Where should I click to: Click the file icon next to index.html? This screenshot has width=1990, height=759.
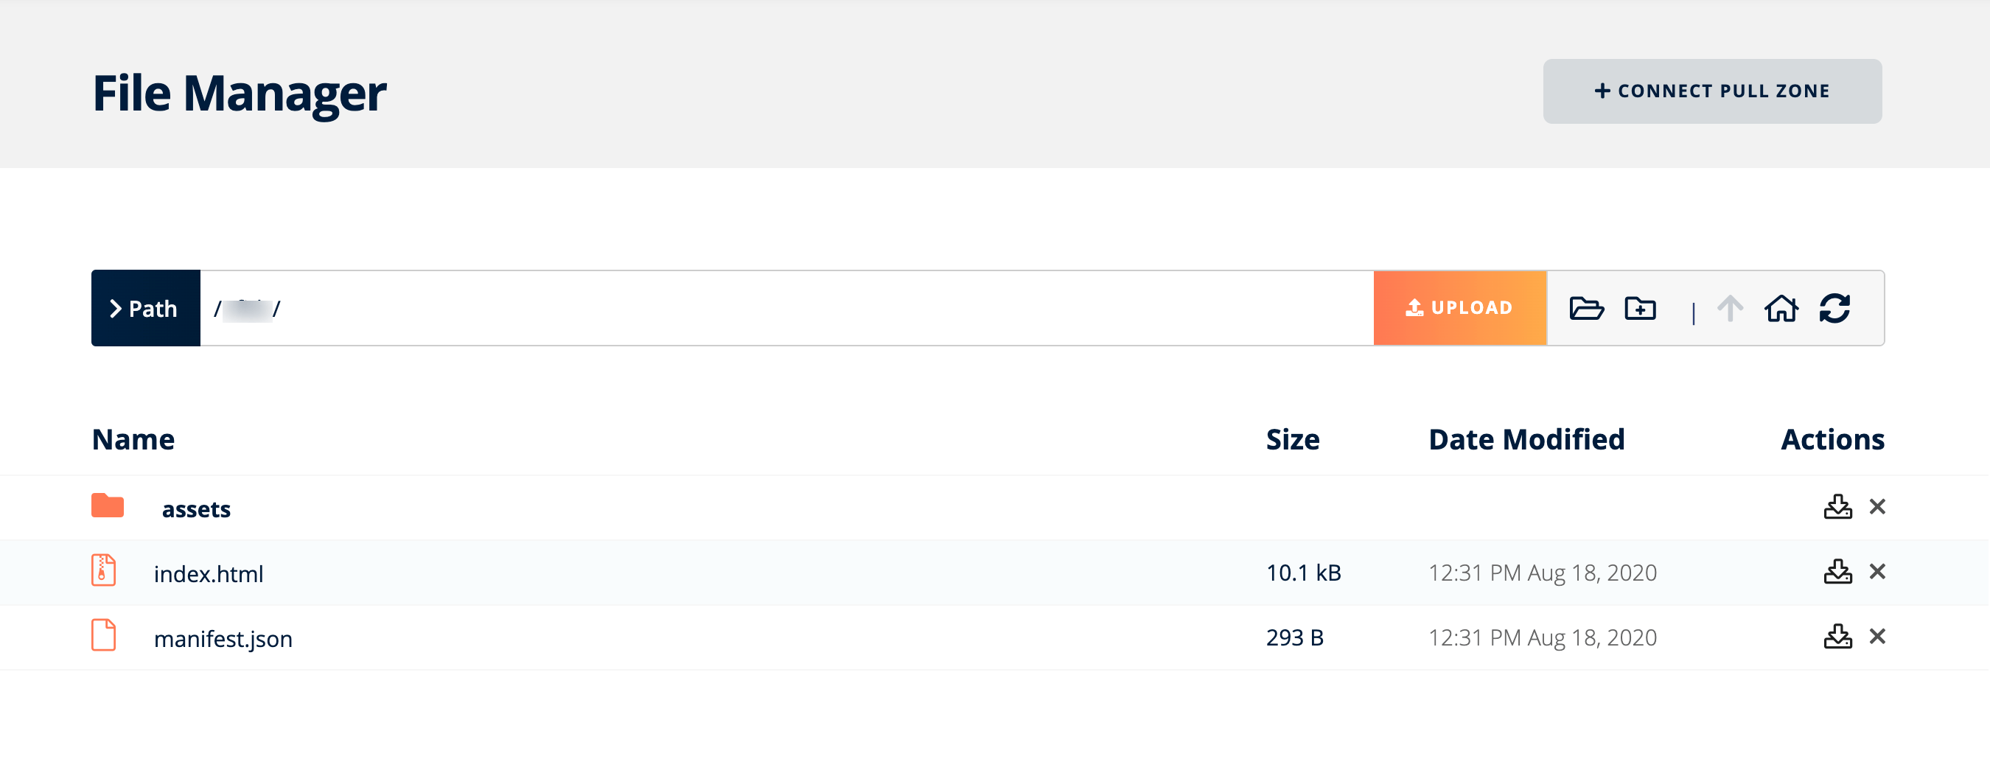(x=103, y=572)
